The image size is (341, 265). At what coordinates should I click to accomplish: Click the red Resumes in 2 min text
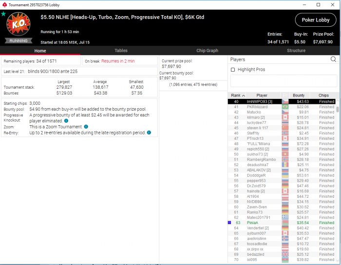118,61
